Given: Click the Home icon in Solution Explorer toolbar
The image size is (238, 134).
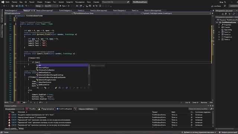Looking at the screenshot, I should pyautogui.click(x=223, y=14).
